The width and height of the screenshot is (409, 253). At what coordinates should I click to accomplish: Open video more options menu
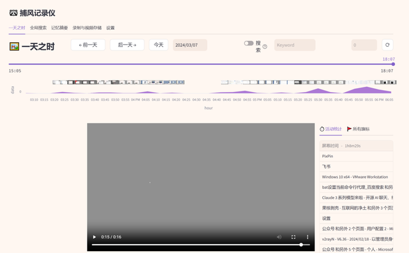[x=307, y=237]
